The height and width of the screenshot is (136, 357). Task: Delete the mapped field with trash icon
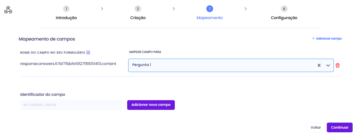coord(338,65)
